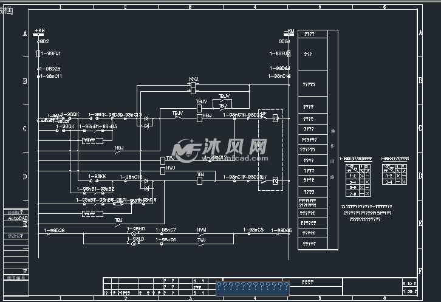Select the -KM bus label
Viewport: 441px width, 302px height.
pos(289,31)
